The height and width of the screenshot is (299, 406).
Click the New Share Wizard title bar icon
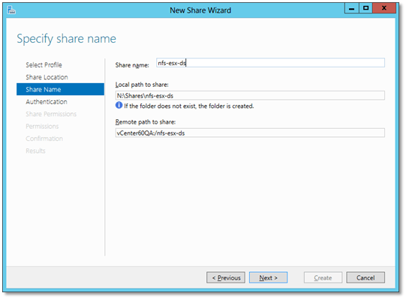coord(11,10)
